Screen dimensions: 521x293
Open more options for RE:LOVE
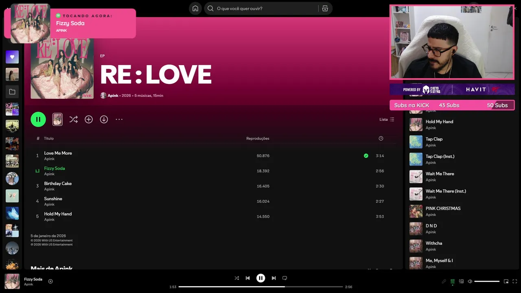point(119,119)
